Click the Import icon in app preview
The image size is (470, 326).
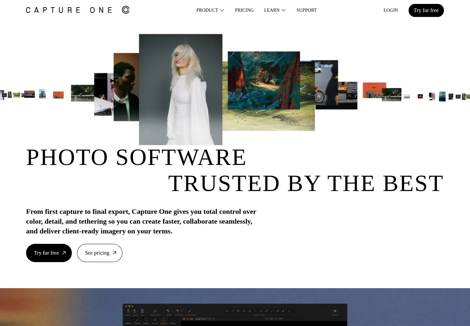(128, 311)
